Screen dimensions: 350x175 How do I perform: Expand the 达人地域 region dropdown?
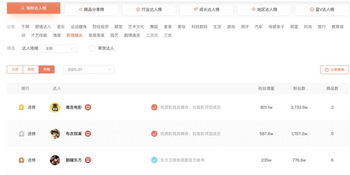pos(59,48)
